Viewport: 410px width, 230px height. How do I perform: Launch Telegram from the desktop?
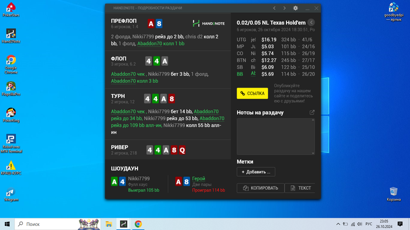[11, 194]
